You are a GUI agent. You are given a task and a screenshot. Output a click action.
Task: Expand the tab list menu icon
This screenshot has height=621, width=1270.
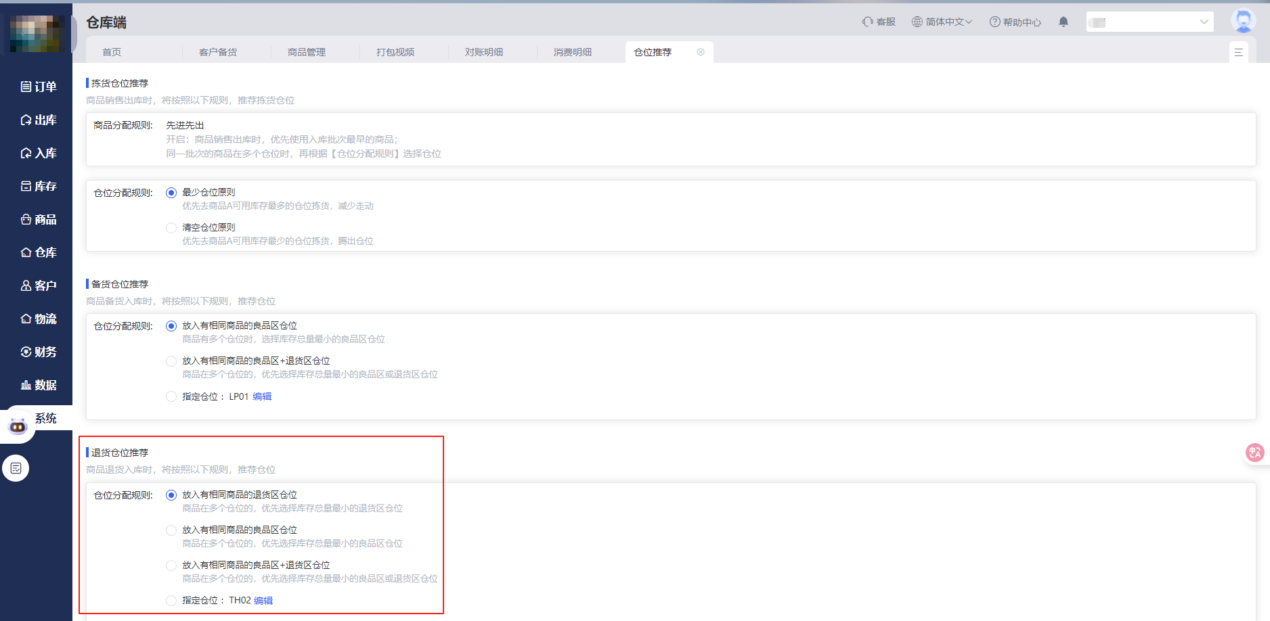pos(1238,52)
